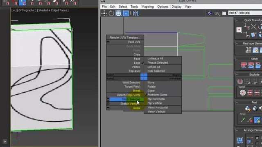Click the Quick Peel icon

tap(248, 109)
